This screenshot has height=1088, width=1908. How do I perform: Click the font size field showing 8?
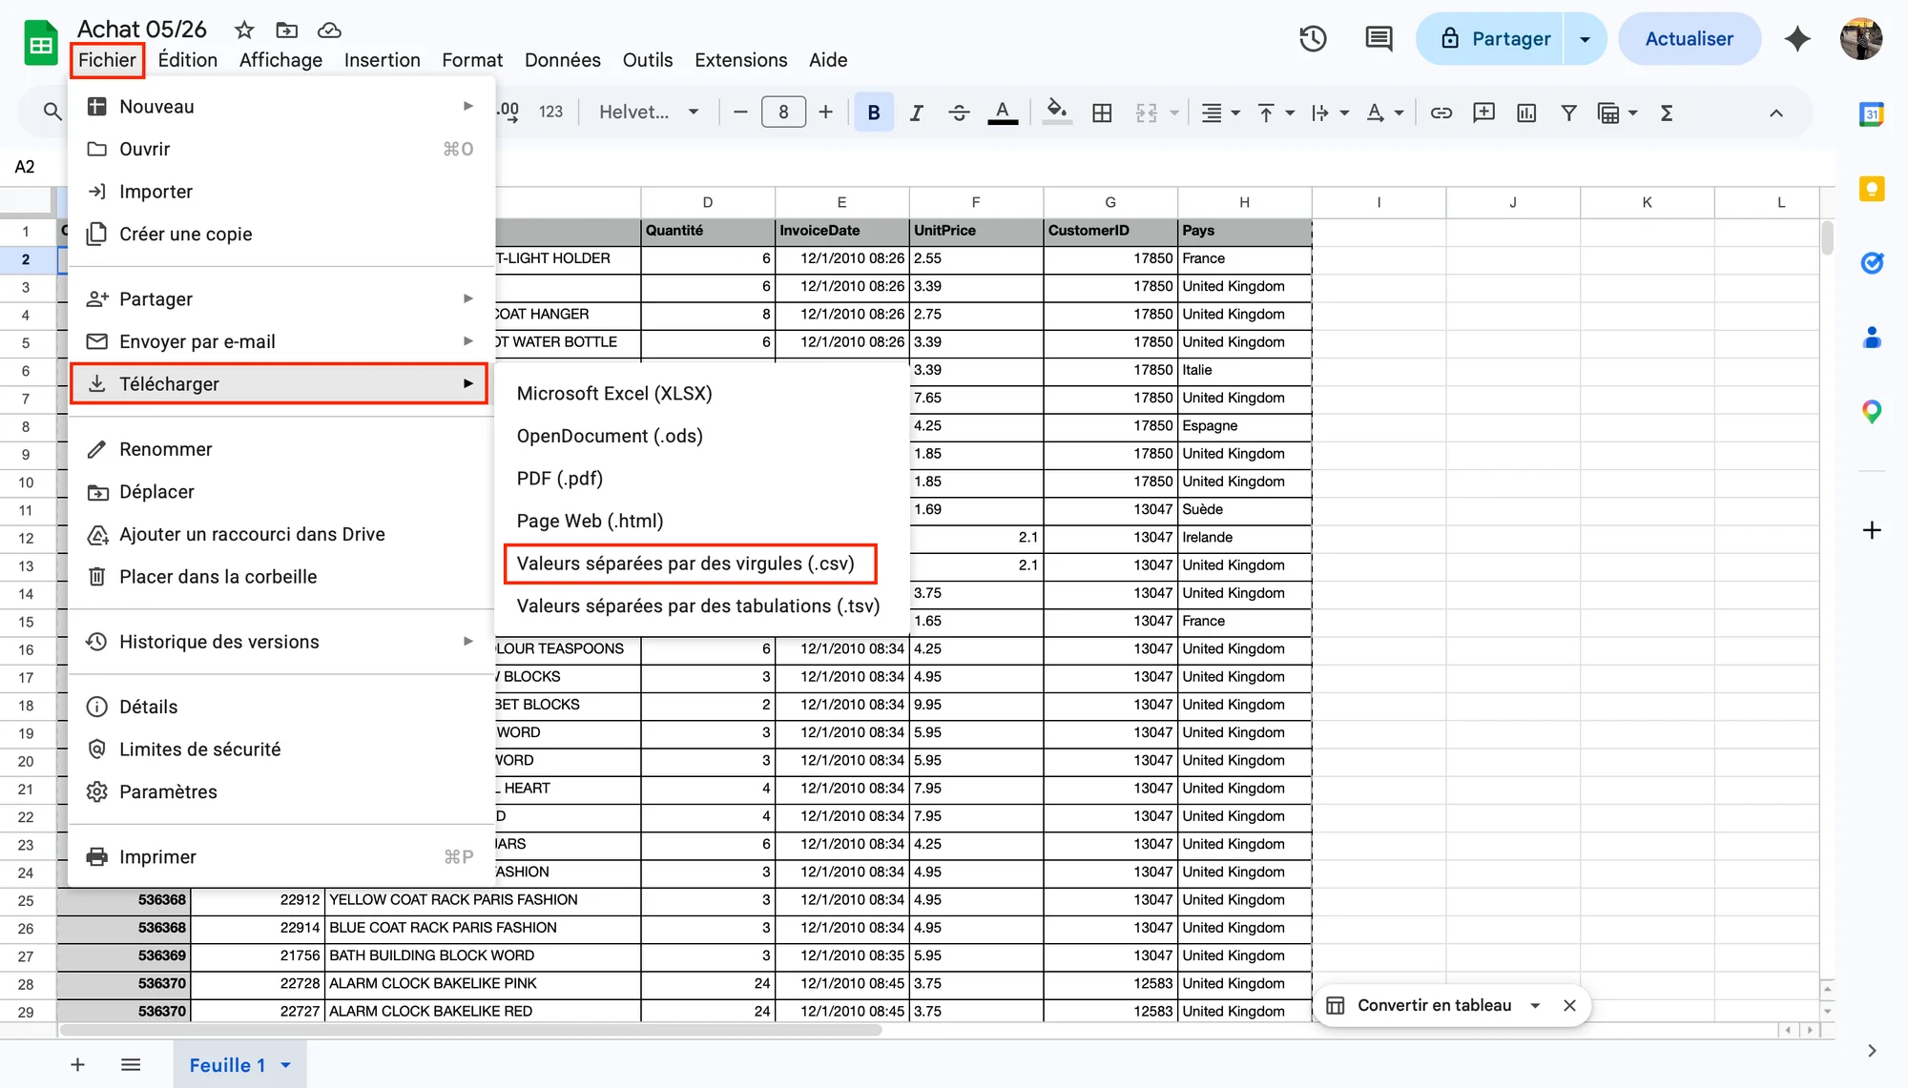pyautogui.click(x=783, y=113)
